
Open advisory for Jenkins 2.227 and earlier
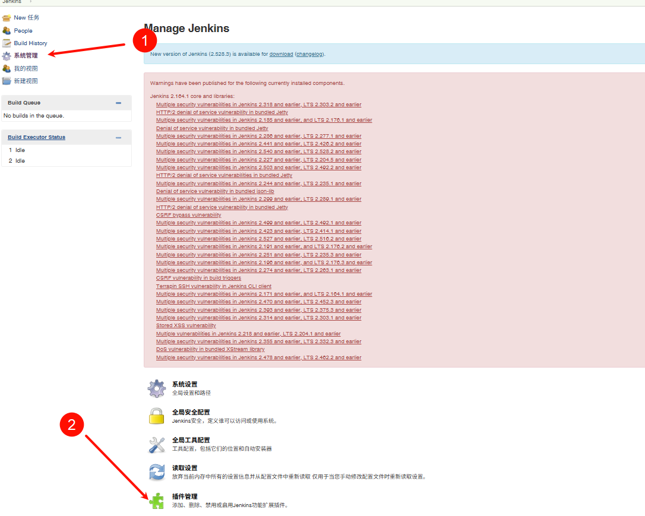coord(258,160)
